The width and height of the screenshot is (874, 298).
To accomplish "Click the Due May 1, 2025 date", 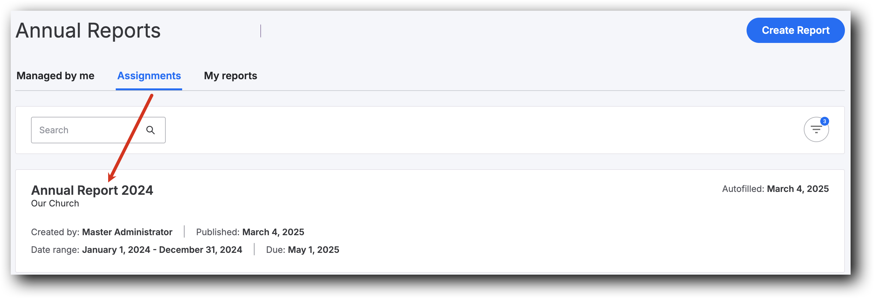I will pos(313,250).
